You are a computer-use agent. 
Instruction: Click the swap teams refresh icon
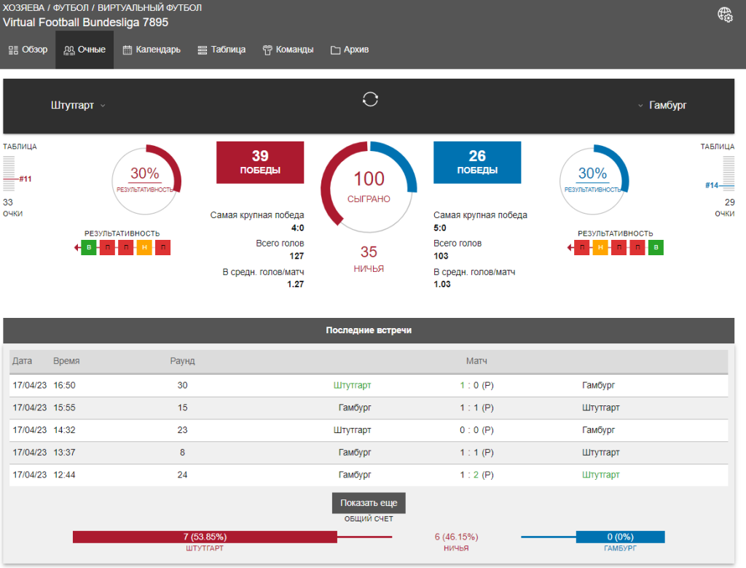[x=370, y=99]
